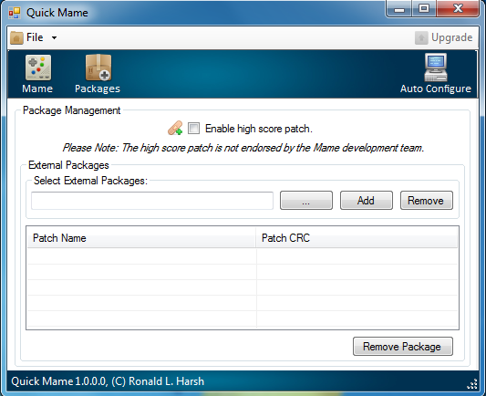The height and width of the screenshot is (396, 486).
Task: Enable high score patch checkbox
Action: click(193, 129)
